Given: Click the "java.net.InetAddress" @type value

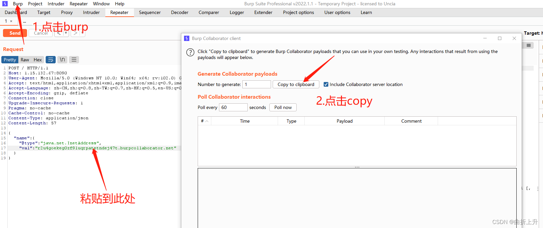Looking at the screenshot, I should 70,143.
